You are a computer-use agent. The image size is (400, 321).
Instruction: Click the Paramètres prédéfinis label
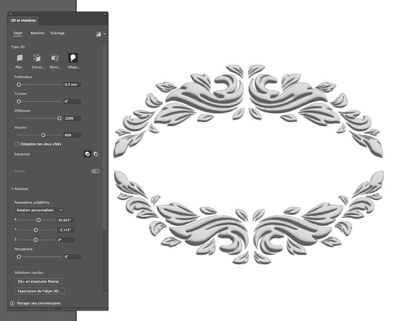(32, 203)
